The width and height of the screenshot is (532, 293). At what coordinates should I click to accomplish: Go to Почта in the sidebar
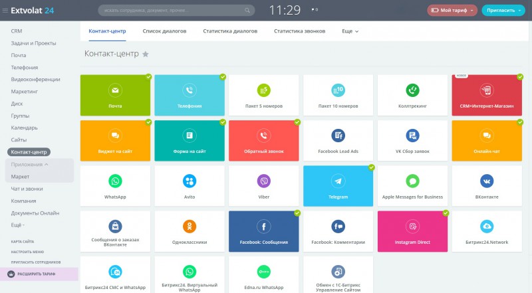[x=19, y=55]
